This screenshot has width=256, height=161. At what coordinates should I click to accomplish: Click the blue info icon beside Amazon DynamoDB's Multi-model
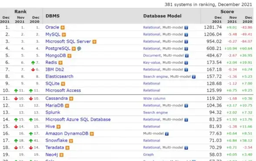point(166,134)
